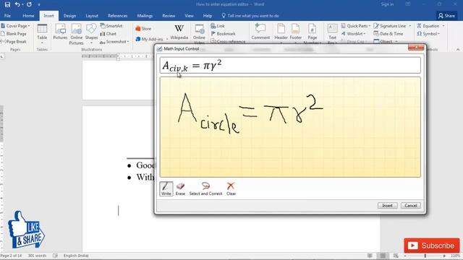The width and height of the screenshot is (463, 260).
Task: Click the Pictures icon
Action: point(60,32)
